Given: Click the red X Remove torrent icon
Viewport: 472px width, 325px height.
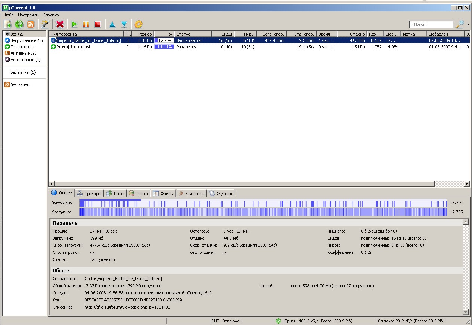Looking at the screenshot, I should click(60, 24).
